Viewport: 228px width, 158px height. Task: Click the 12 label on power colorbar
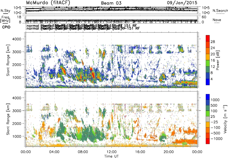[213, 67]
